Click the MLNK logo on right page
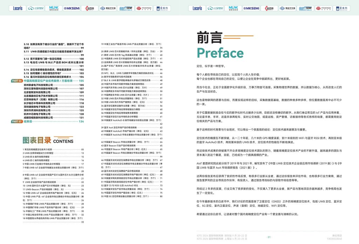359x244 pixels. coord(233,8)
